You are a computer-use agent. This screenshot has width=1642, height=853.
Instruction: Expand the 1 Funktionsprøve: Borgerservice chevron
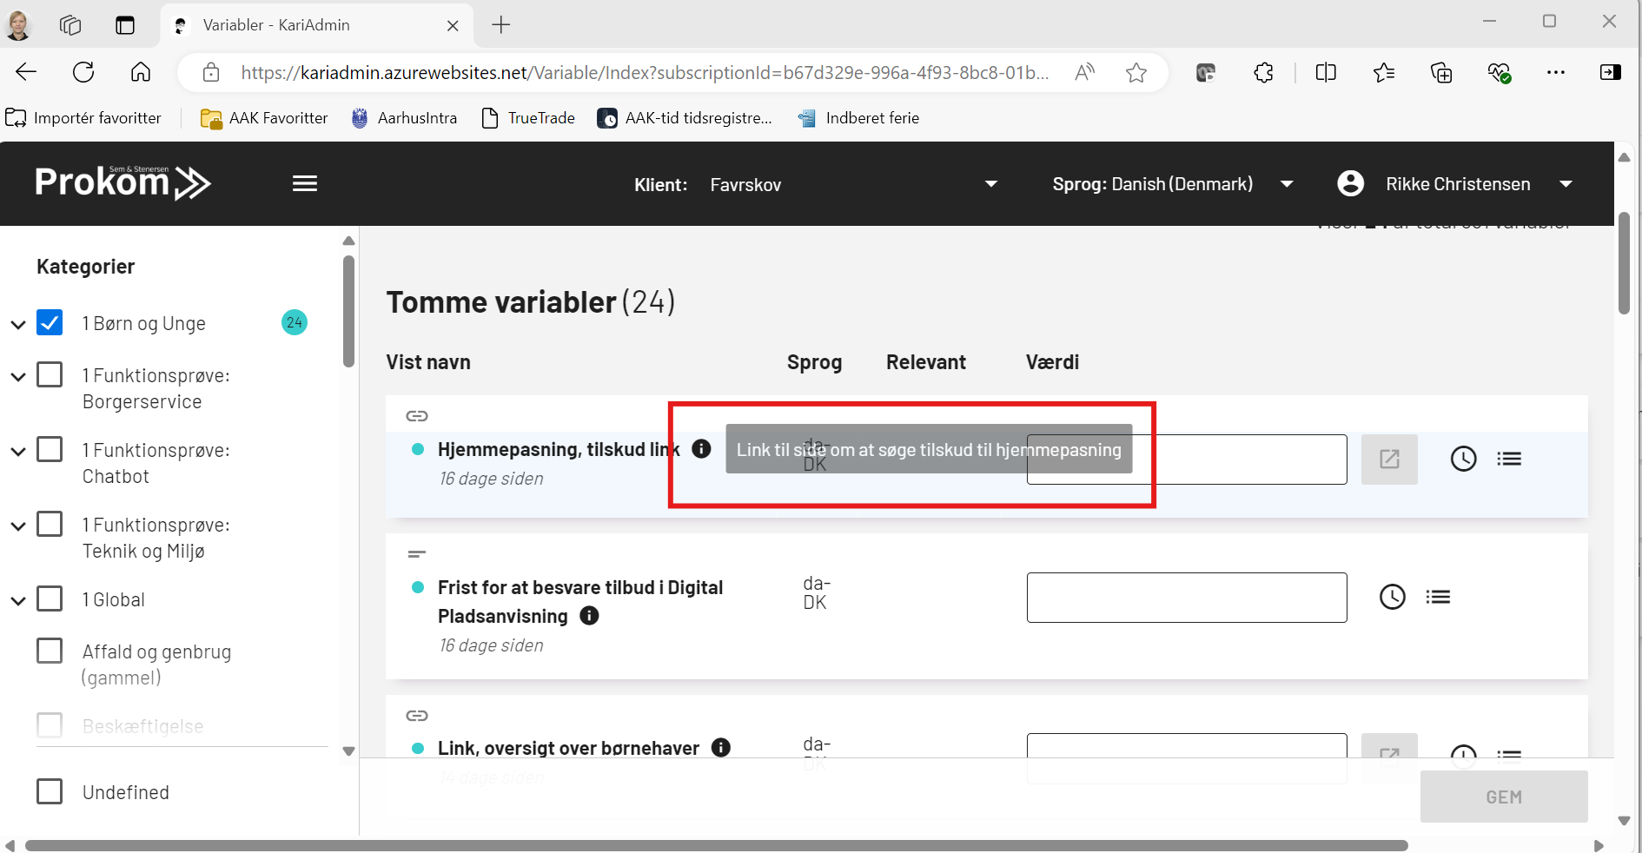point(18,377)
